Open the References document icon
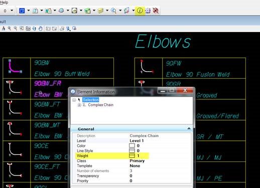The width and height of the screenshot is (260, 188). pyautogui.click(x=35, y=11)
